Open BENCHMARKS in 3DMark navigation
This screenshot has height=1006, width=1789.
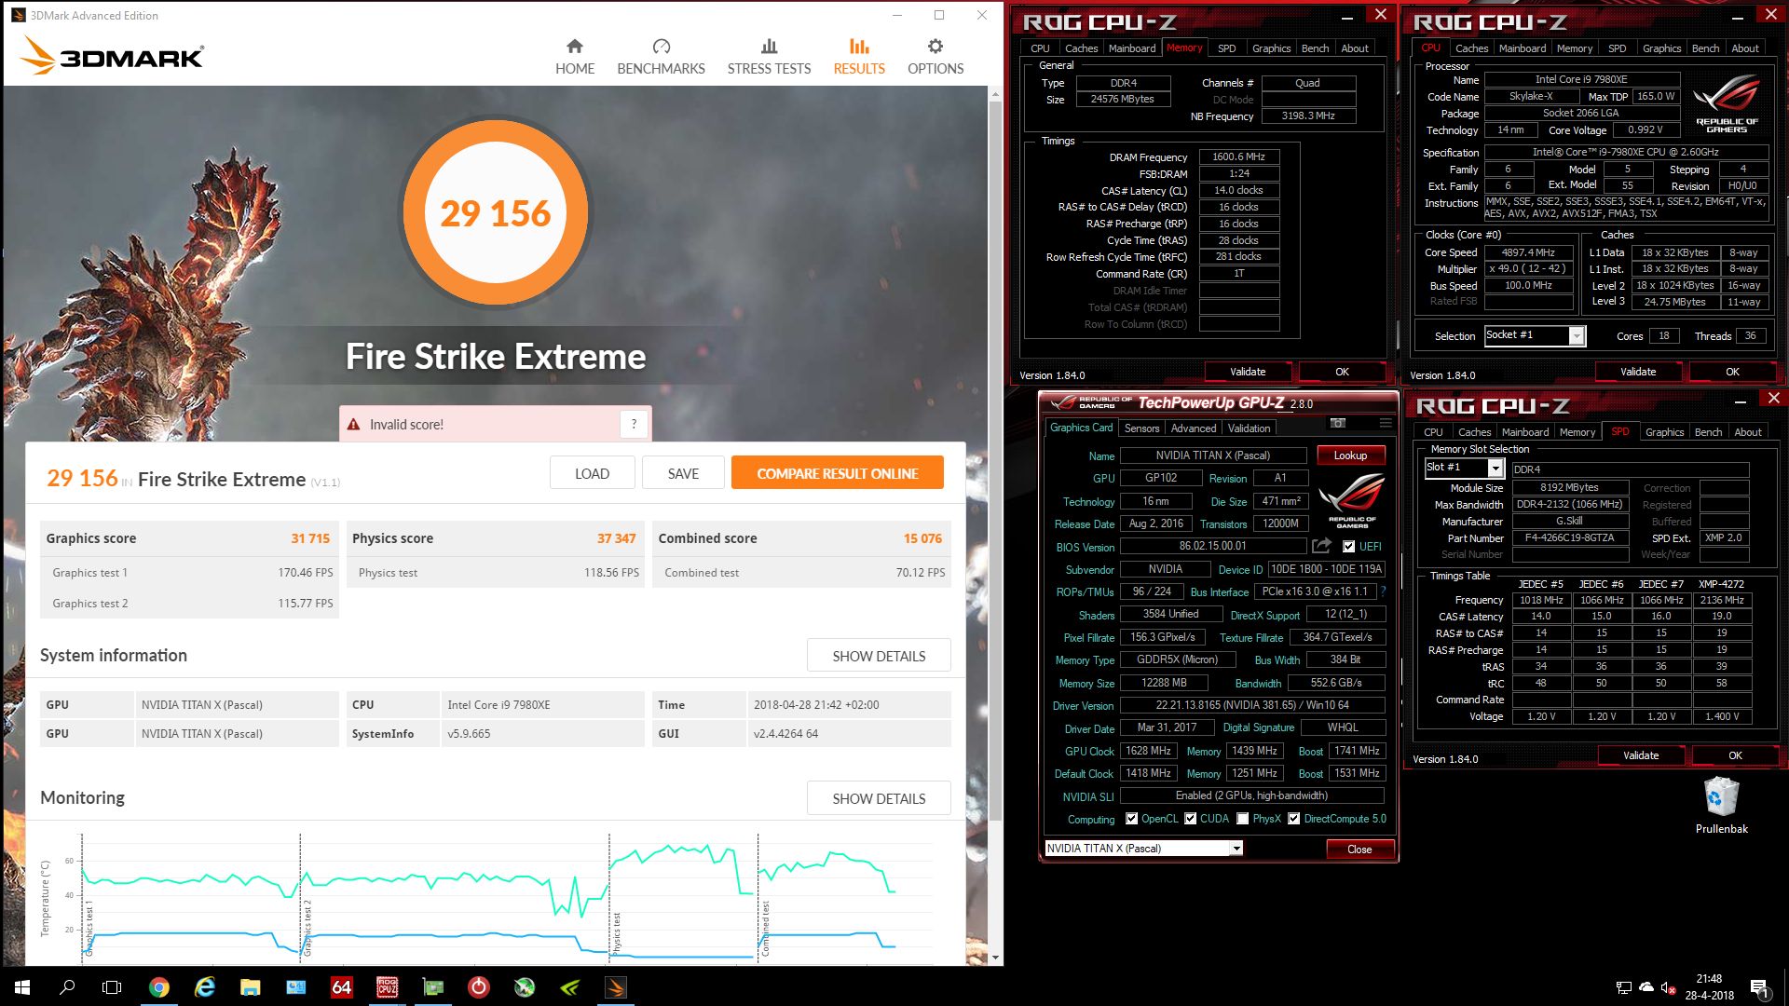point(661,58)
